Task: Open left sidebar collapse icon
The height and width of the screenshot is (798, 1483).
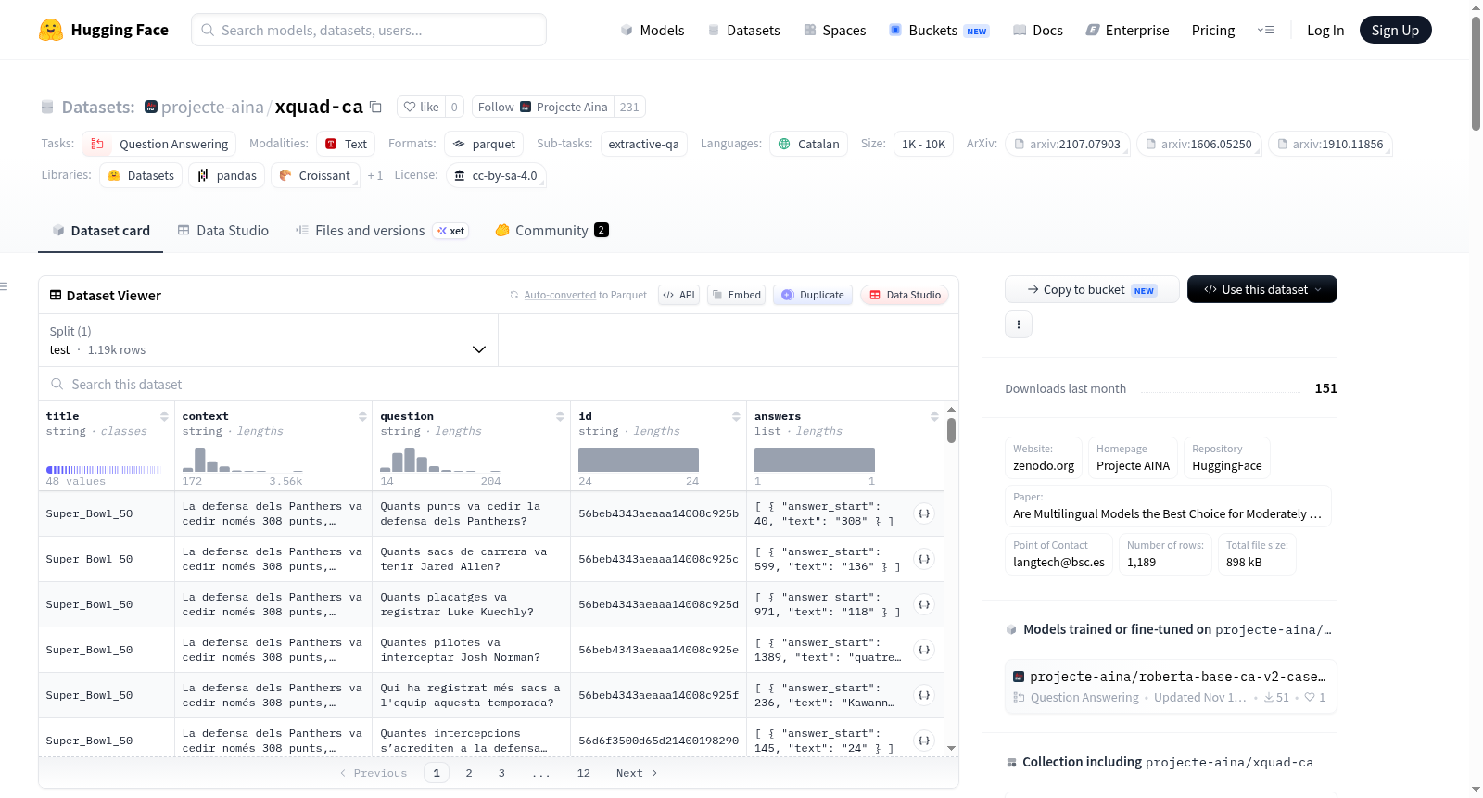Action: pyautogui.click(x=5, y=286)
